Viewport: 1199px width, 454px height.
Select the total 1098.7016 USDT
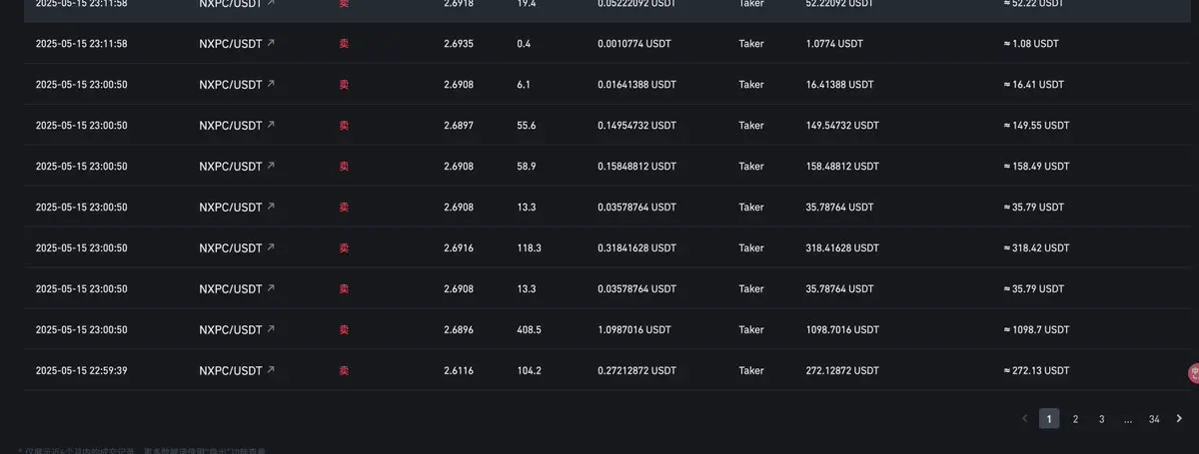click(x=842, y=329)
